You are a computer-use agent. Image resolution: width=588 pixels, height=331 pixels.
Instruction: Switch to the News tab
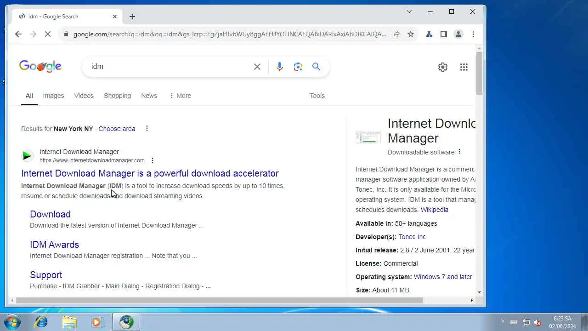(x=149, y=96)
